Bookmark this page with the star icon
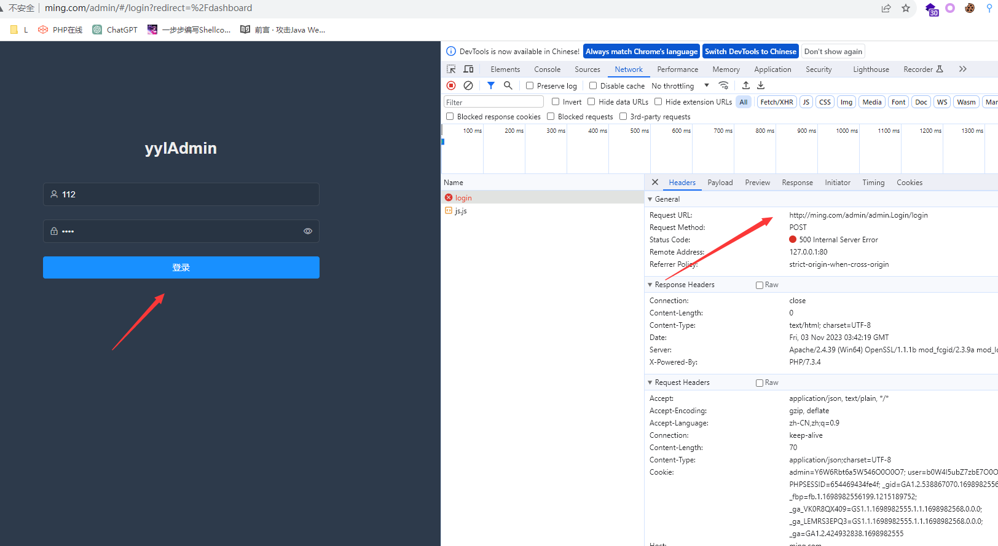The width and height of the screenshot is (998, 546). coord(905,8)
